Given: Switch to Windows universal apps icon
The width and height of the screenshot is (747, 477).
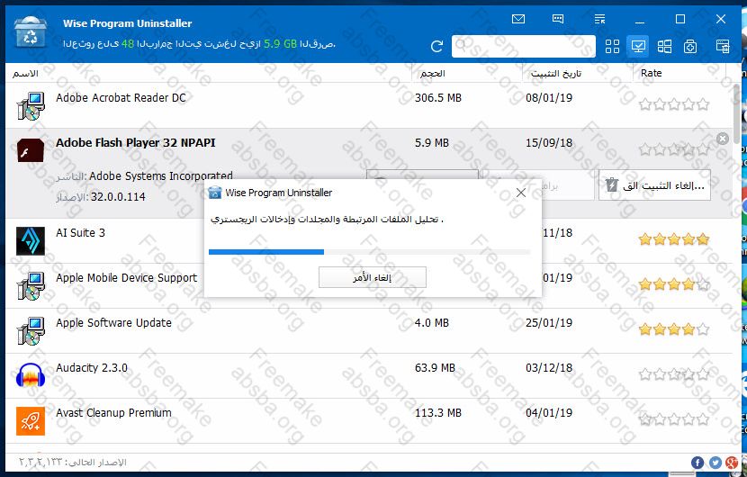Looking at the screenshot, I should (x=664, y=46).
